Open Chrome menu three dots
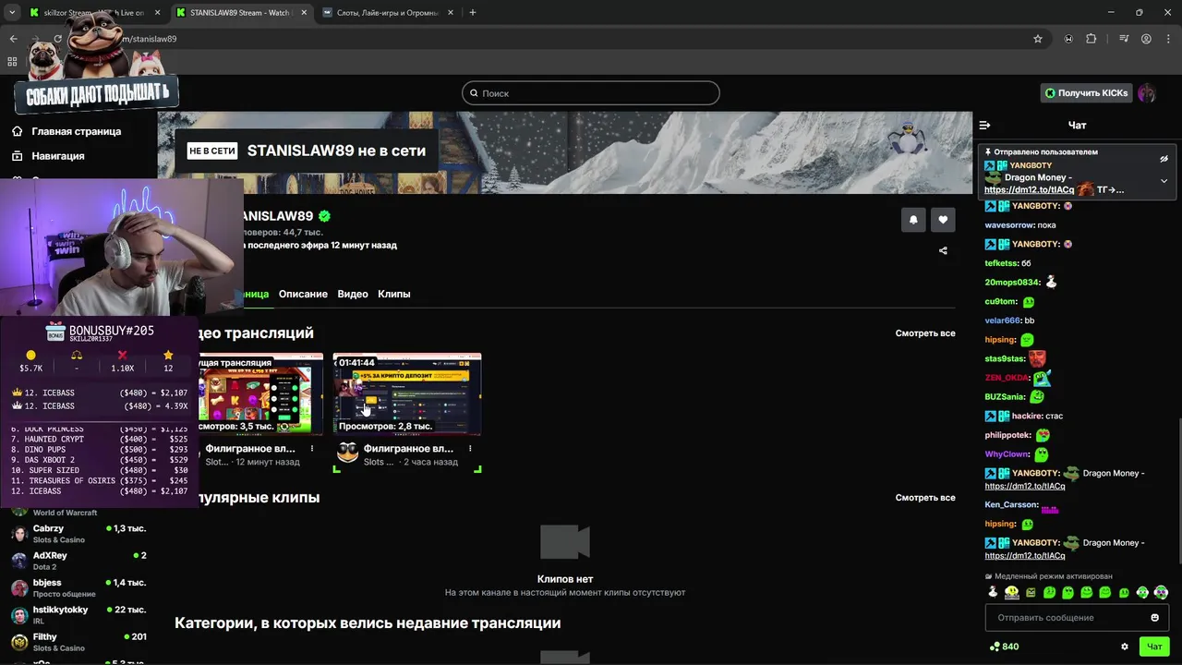The image size is (1182, 665). point(1168,39)
